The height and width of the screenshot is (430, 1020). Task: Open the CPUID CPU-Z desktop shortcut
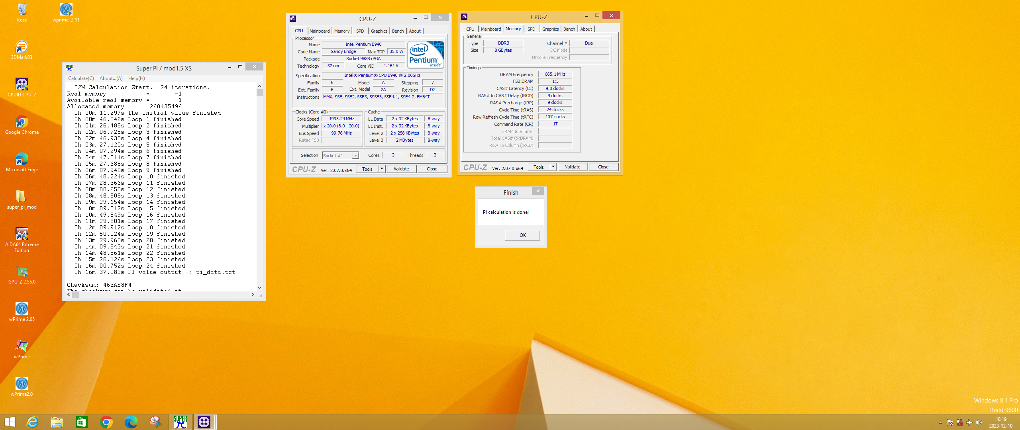point(22,87)
